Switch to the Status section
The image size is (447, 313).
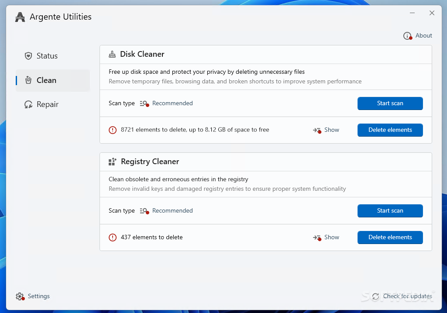click(x=53, y=56)
